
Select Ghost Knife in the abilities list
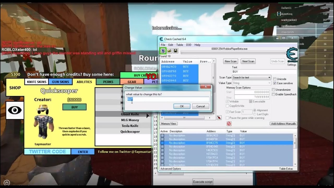(x=130, y=114)
